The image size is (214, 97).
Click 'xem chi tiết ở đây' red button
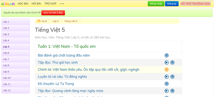pyautogui.click(x=53, y=13)
